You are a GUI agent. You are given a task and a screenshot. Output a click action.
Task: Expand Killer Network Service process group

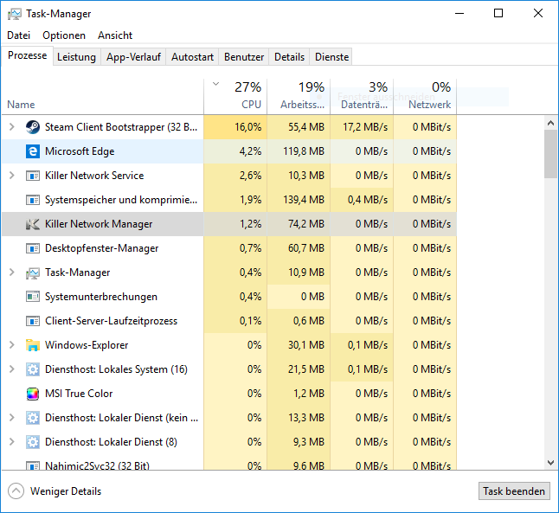12,176
